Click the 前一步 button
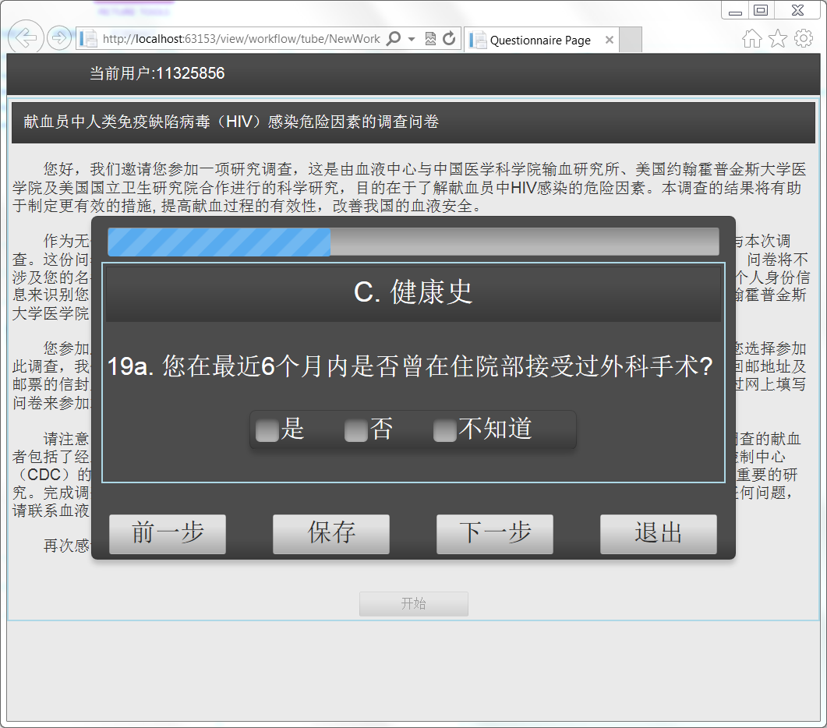Image resolution: width=827 pixels, height=728 pixels. [x=168, y=534]
